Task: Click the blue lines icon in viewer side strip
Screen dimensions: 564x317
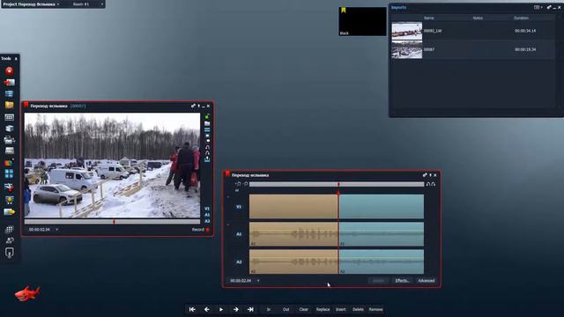Action: (207, 129)
